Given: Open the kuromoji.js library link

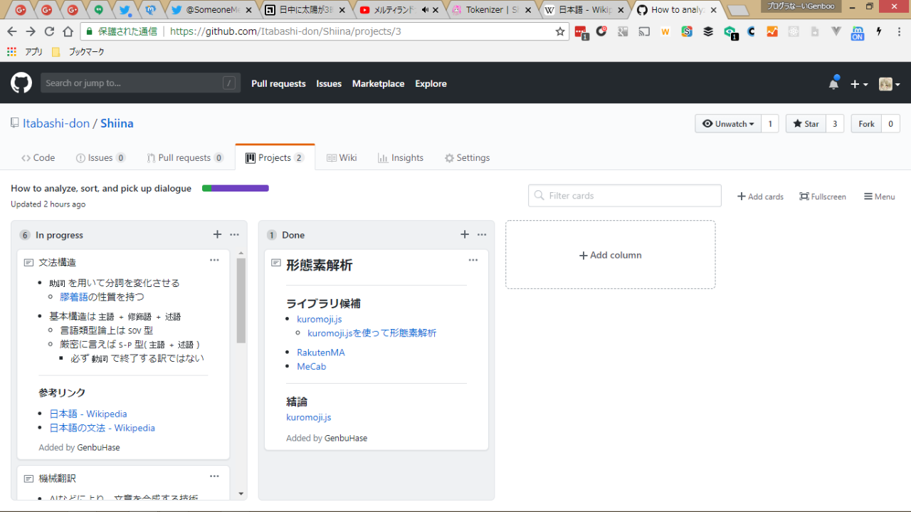Looking at the screenshot, I should pos(319,320).
